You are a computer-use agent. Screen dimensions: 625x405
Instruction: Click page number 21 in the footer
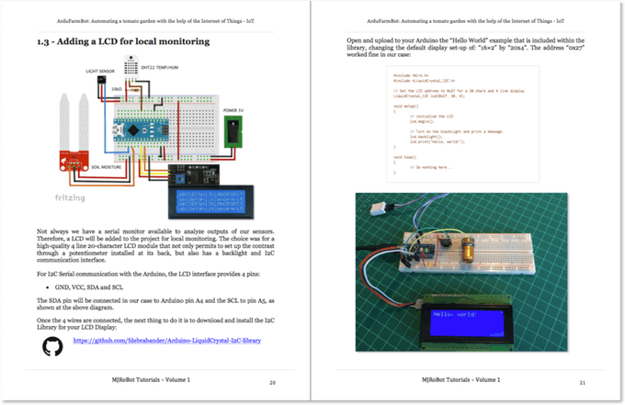tap(583, 383)
